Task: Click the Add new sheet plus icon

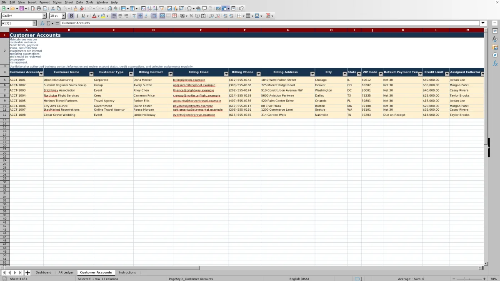Action: click(27, 273)
